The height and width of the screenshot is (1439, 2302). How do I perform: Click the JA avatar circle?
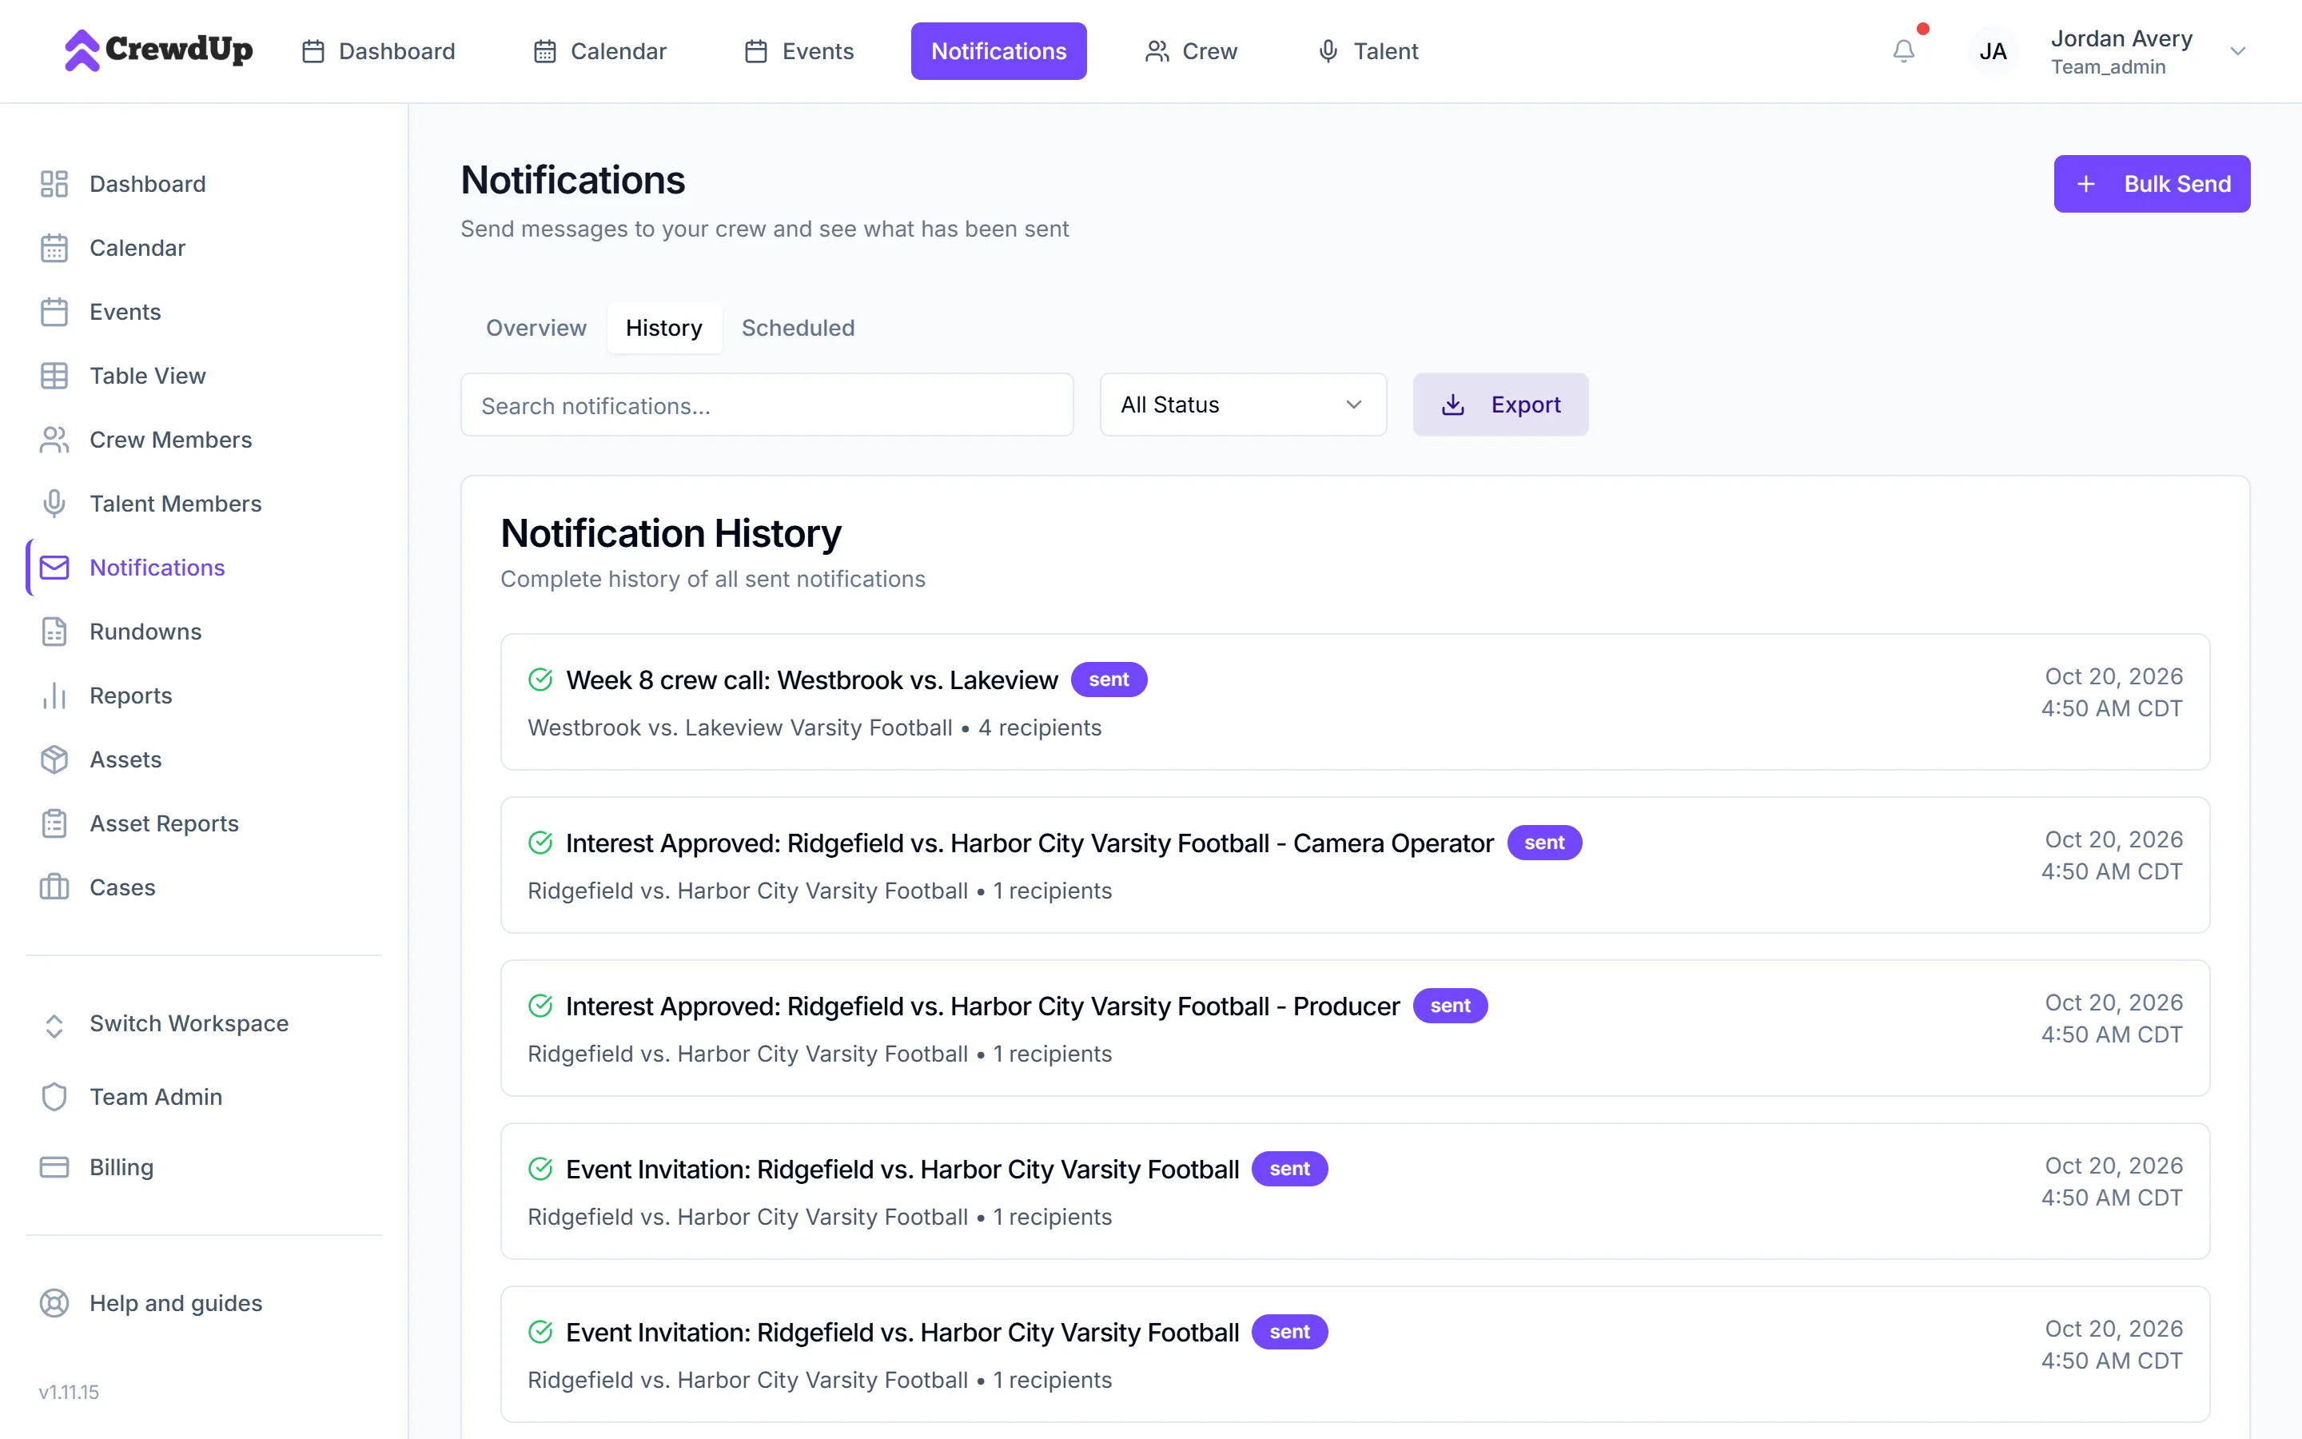point(1993,51)
